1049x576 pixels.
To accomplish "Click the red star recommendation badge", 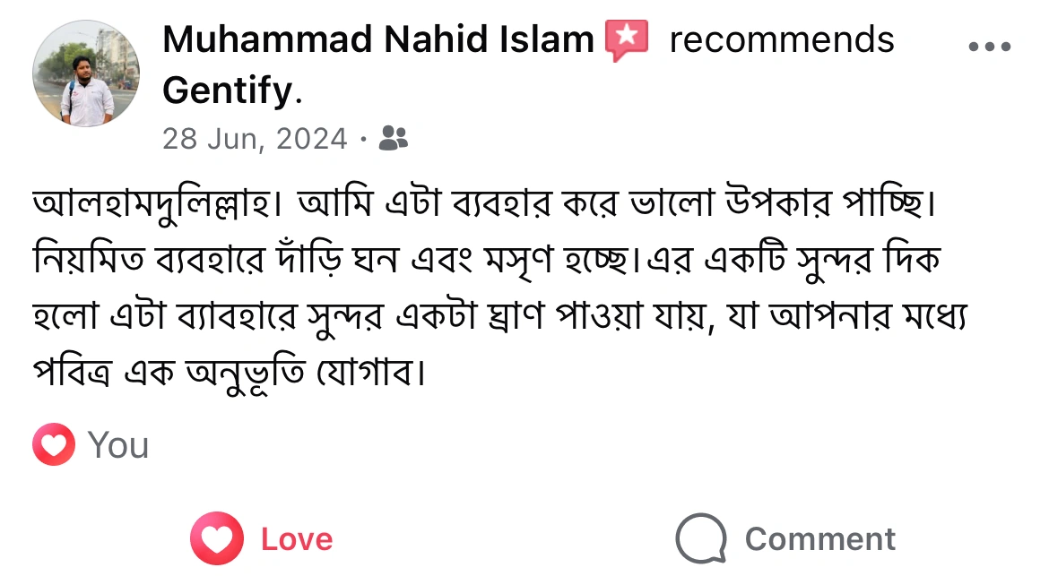I will point(627,41).
